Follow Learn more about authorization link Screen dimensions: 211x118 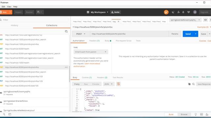pos(87,65)
